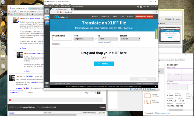Screen dimensions: 194x116
Task: Click the Open source footer link
Action: click(x=59, y=84)
